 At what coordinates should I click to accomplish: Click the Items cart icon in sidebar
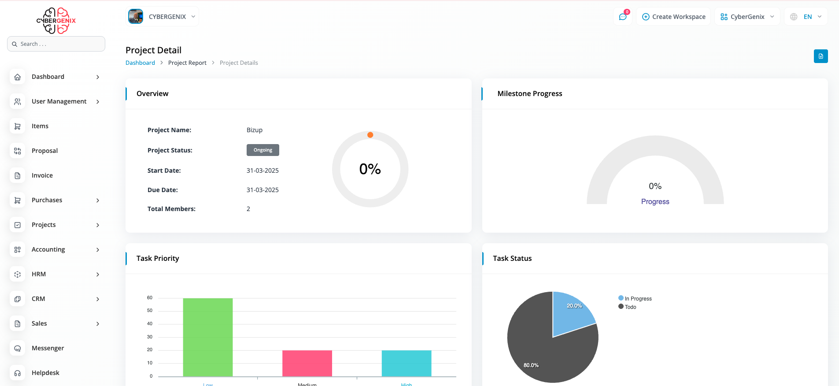click(x=18, y=126)
